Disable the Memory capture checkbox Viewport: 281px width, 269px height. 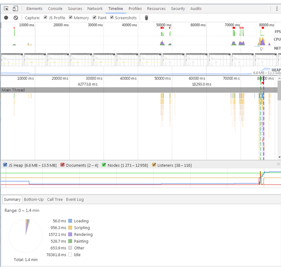pyautogui.click(x=70, y=18)
